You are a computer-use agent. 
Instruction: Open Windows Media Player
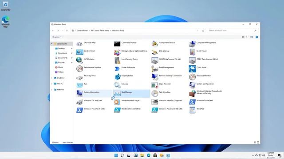pos(127,102)
